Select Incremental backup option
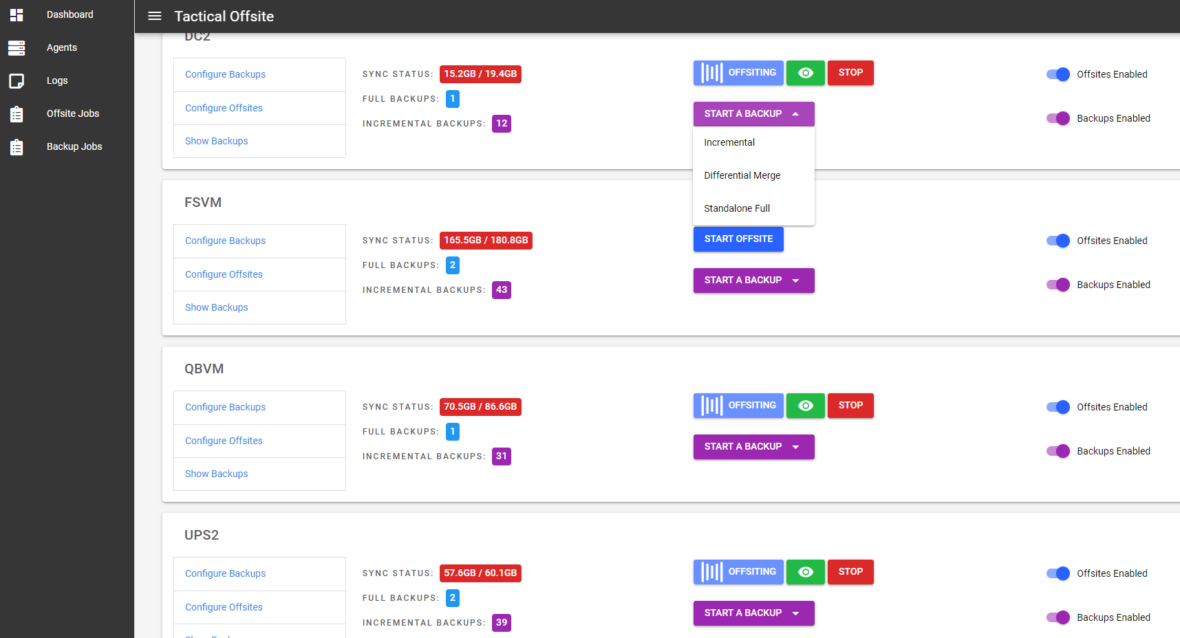Viewport: 1180px width, 638px height. pos(753,142)
